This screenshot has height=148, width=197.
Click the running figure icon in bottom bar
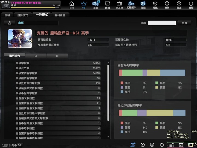[x=152, y=145]
